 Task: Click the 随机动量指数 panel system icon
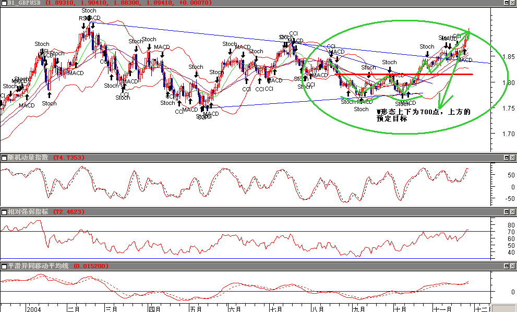[x=4, y=158]
